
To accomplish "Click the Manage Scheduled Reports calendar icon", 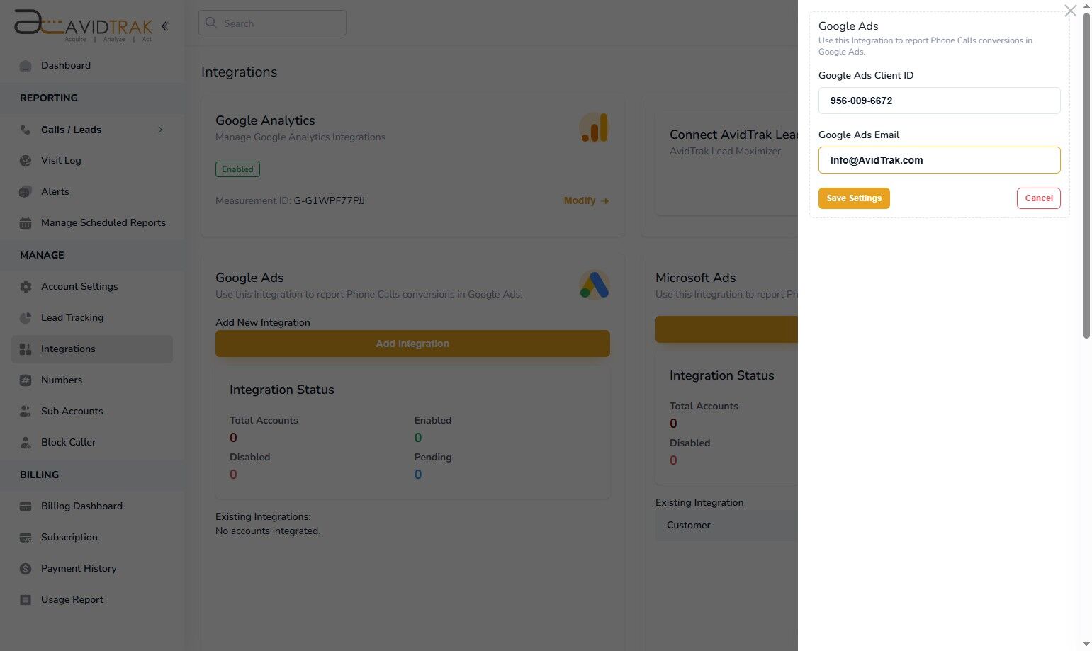I will tap(26, 223).
